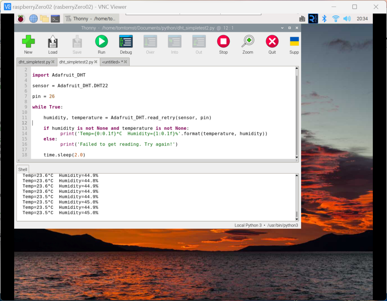Open the Terminal from the taskbar
387x301 pixels.
click(55, 19)
